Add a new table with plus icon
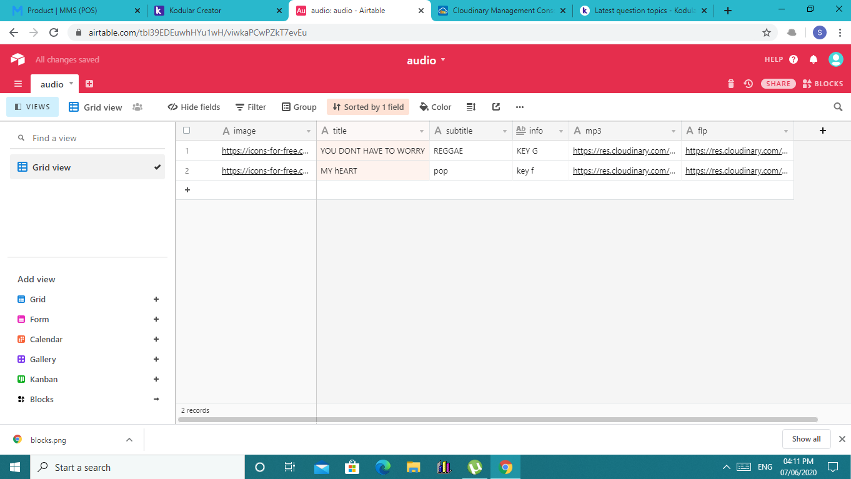 tap(89, 84)
